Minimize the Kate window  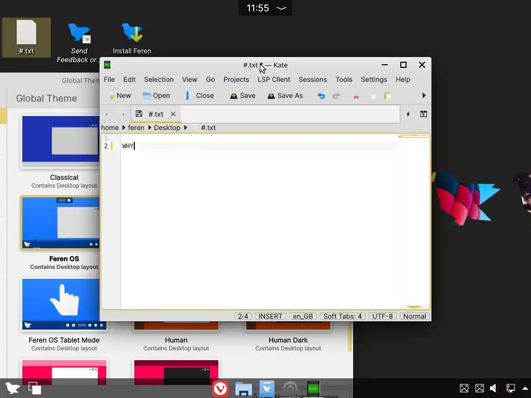385,65
